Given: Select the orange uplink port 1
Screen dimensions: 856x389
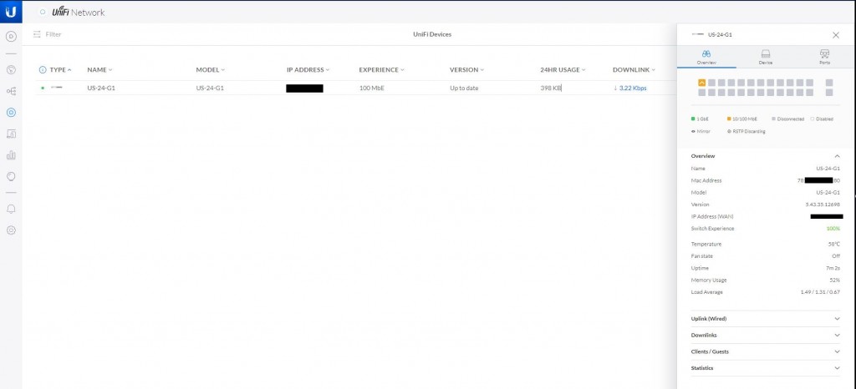Looking at the screenshot, I should [702, 83].
